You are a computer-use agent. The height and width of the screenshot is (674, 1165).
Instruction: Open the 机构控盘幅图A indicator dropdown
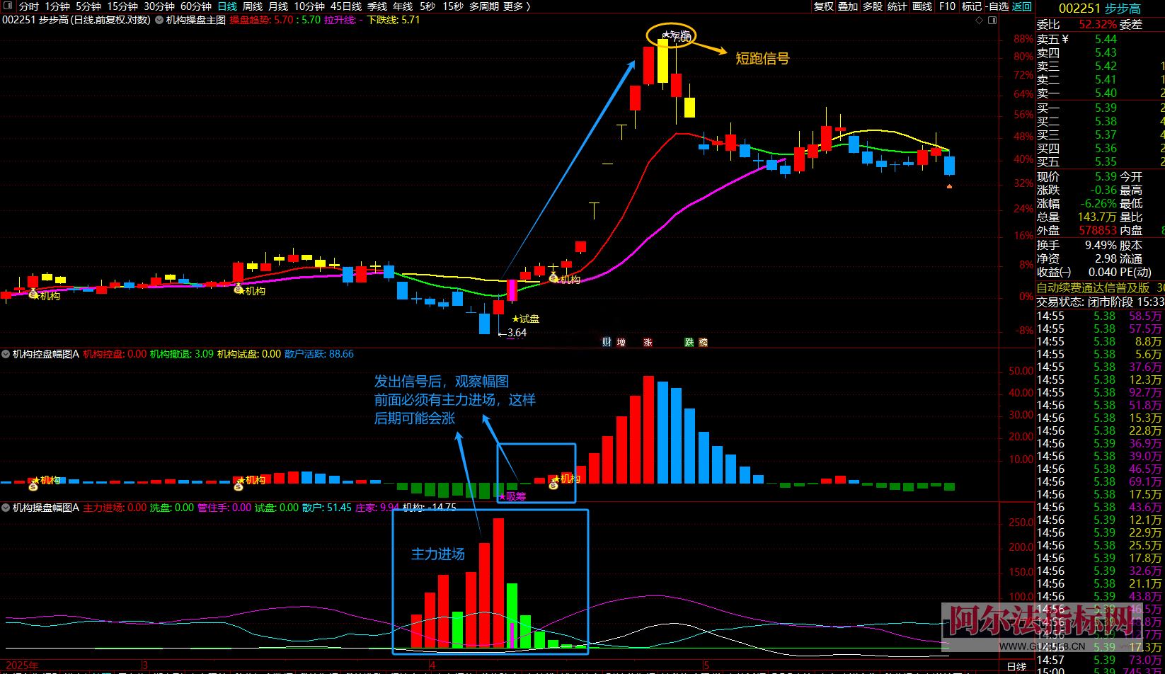coord(6,354)
